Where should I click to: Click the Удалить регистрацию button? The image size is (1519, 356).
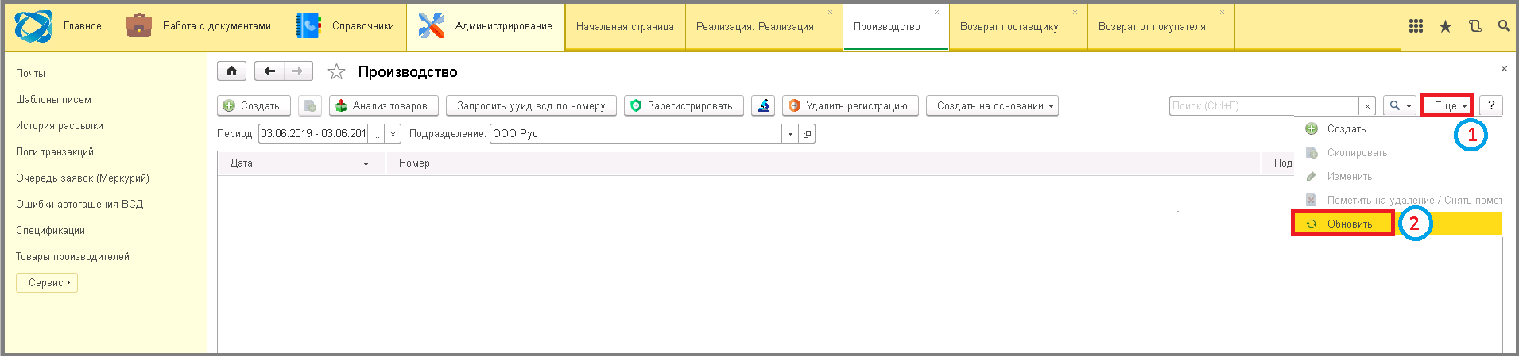tap(851, 105)
